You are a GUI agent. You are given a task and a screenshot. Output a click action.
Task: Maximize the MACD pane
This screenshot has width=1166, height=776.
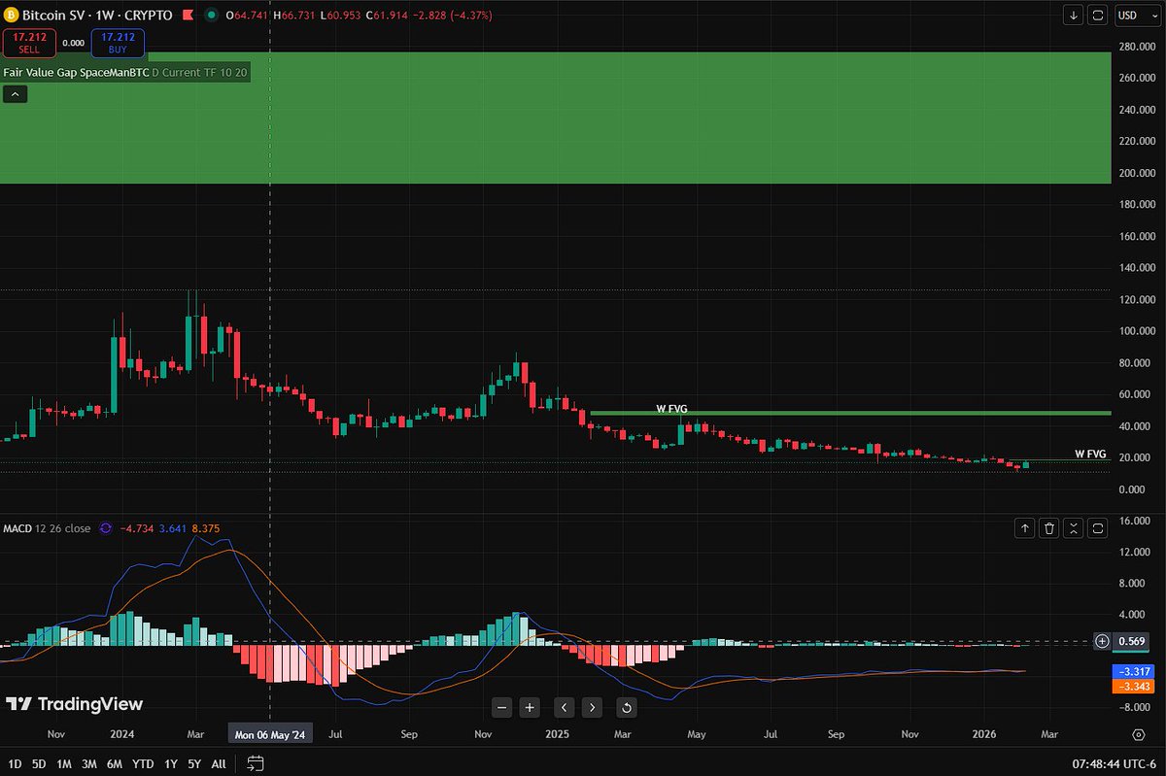(x=1098, y=528)
